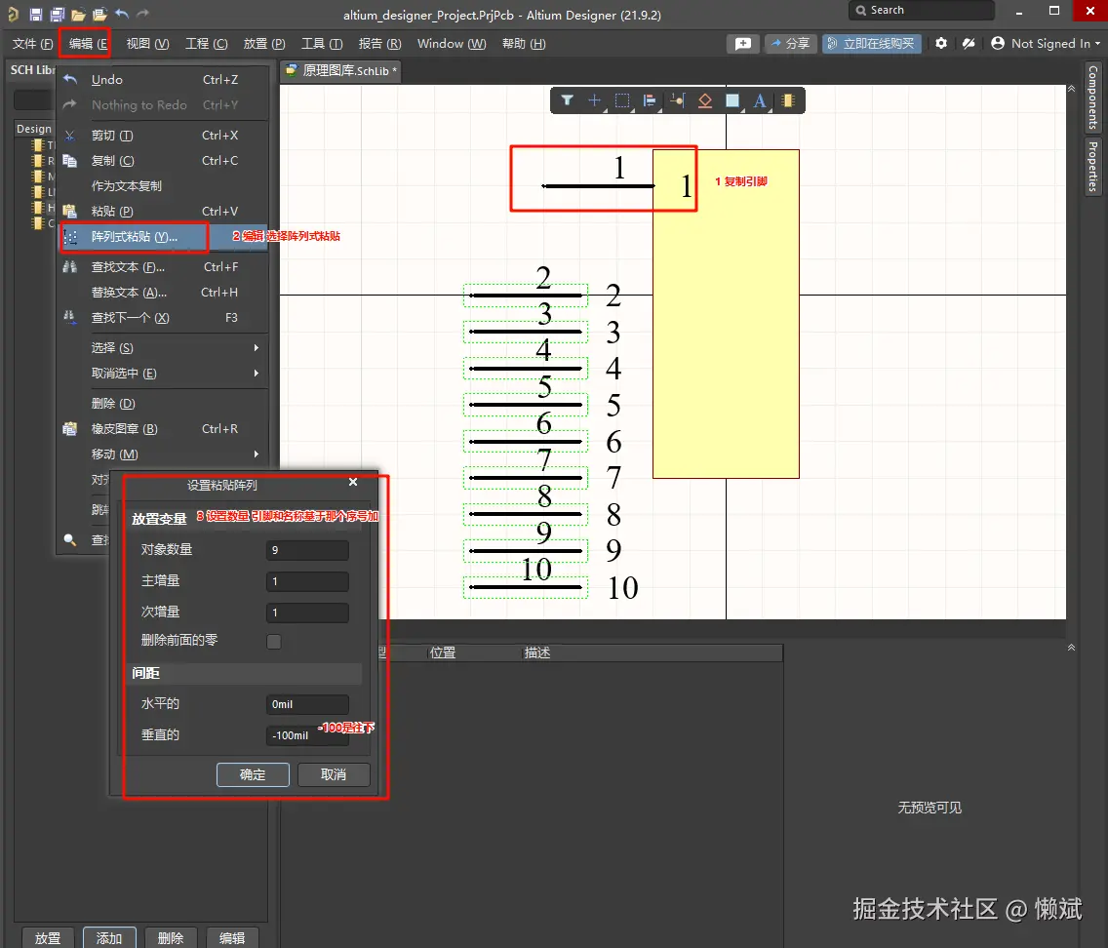Switch to the 原理图库.SchLib document tab
This screenshot has height=948, width=1108.
pos(341,70)
